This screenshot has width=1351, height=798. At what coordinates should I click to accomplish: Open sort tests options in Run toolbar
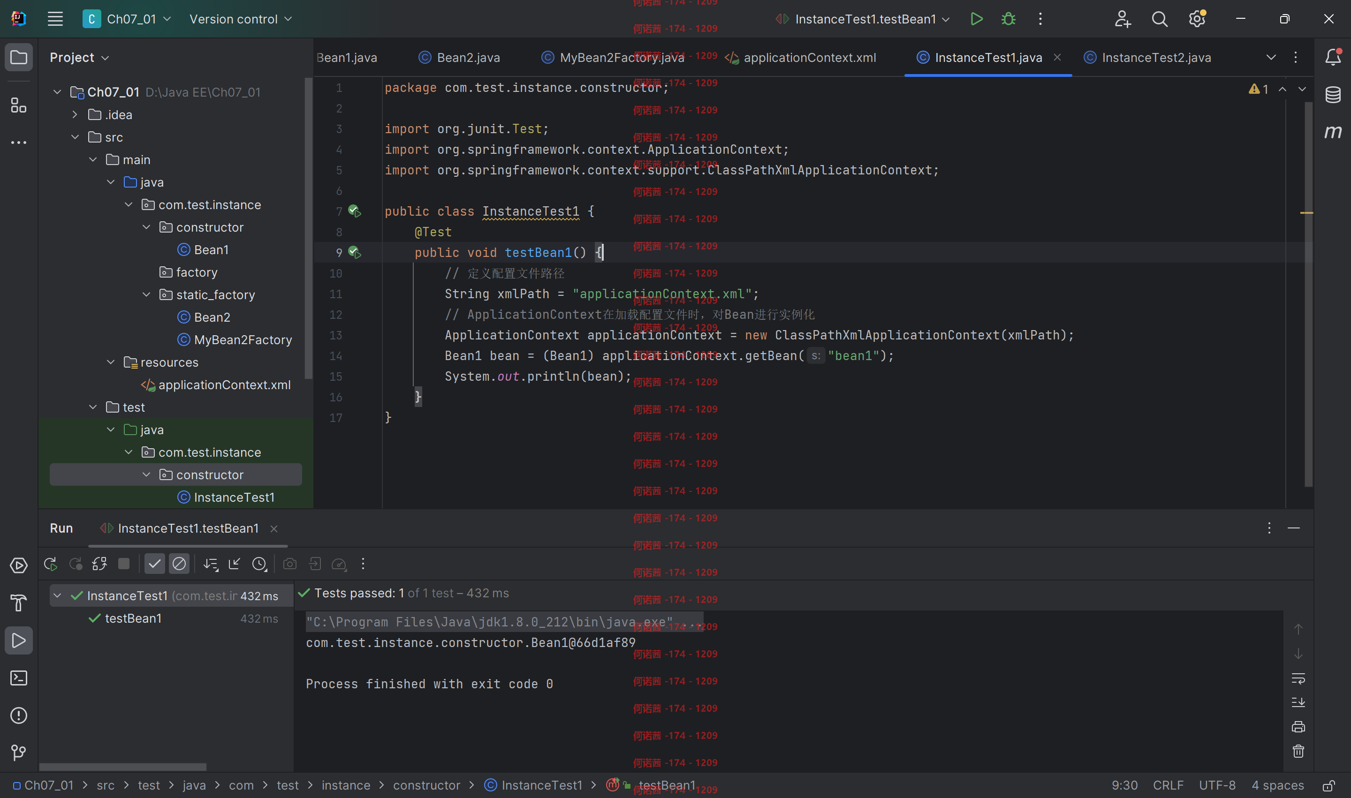[x=210, y=564]
